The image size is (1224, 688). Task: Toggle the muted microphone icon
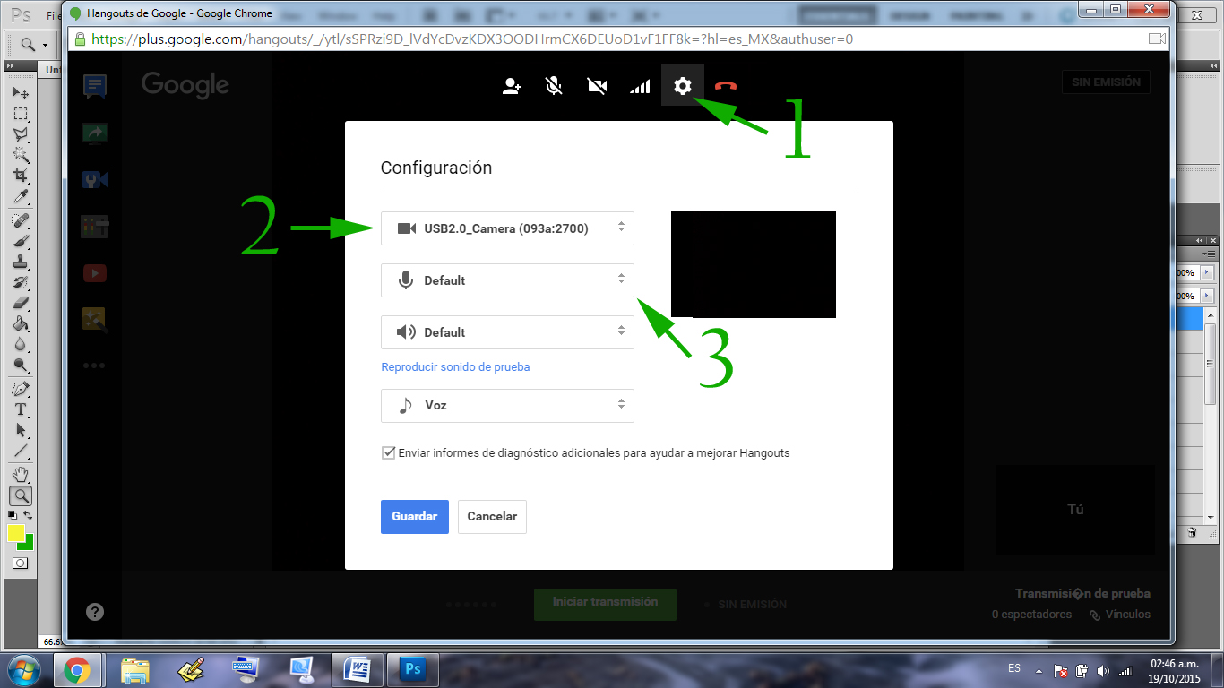tap(555, 86)
